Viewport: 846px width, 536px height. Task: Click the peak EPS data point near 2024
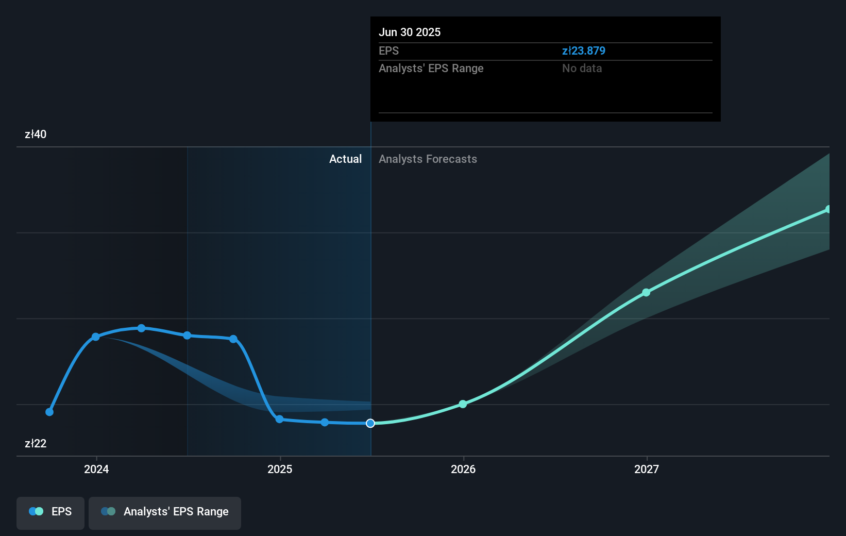[141, 328]
